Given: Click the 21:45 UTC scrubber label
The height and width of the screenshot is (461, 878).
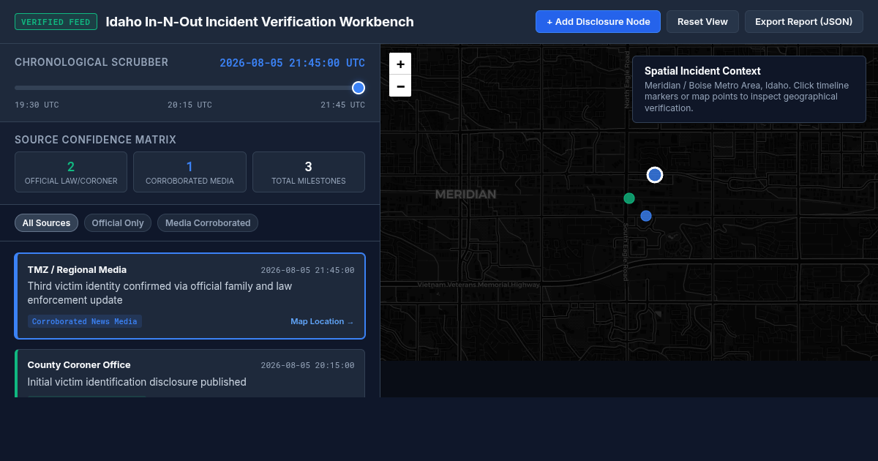Looking at the screenshot, I should coord(342,105).
